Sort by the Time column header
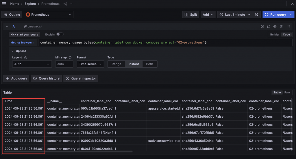Image resolution: width=296 pixels, height=159 pixels. coord(8,101)
